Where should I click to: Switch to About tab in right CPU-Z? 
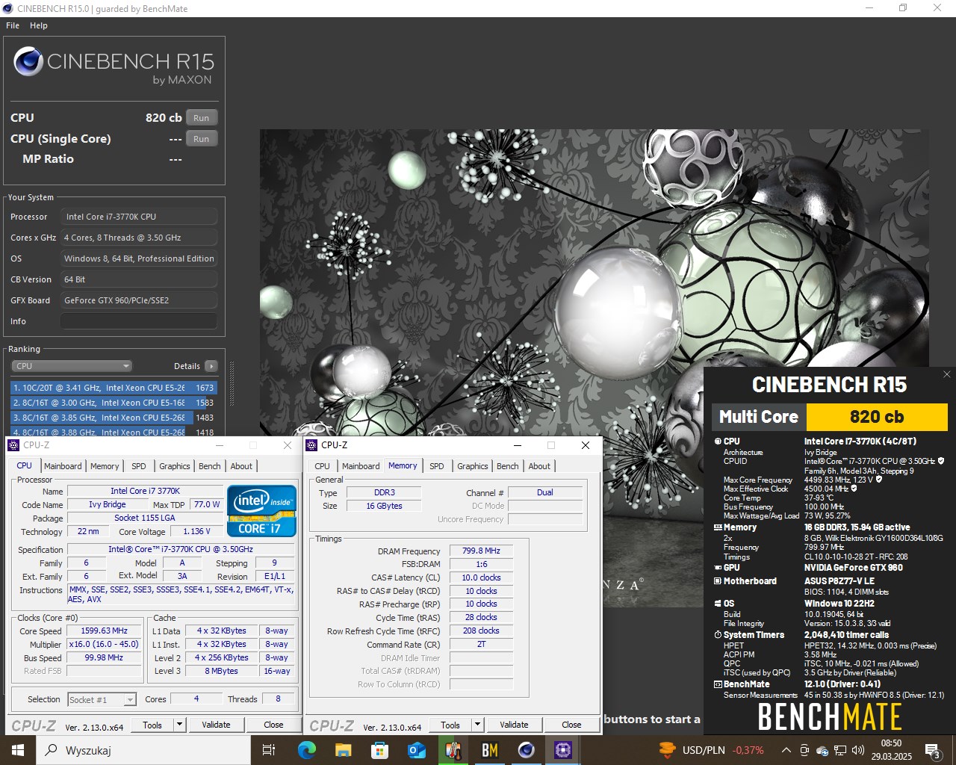click(x=539, y=466)
